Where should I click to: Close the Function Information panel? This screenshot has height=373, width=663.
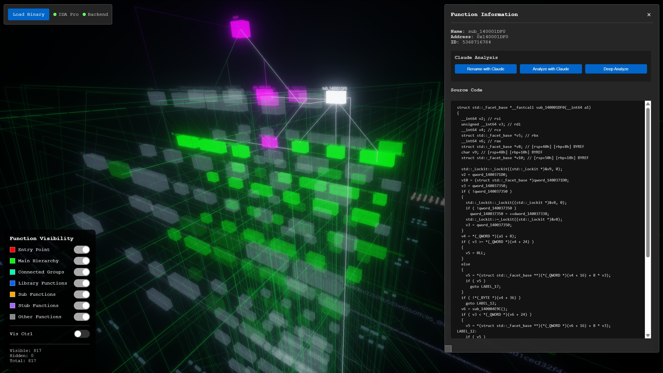point(649,15)
